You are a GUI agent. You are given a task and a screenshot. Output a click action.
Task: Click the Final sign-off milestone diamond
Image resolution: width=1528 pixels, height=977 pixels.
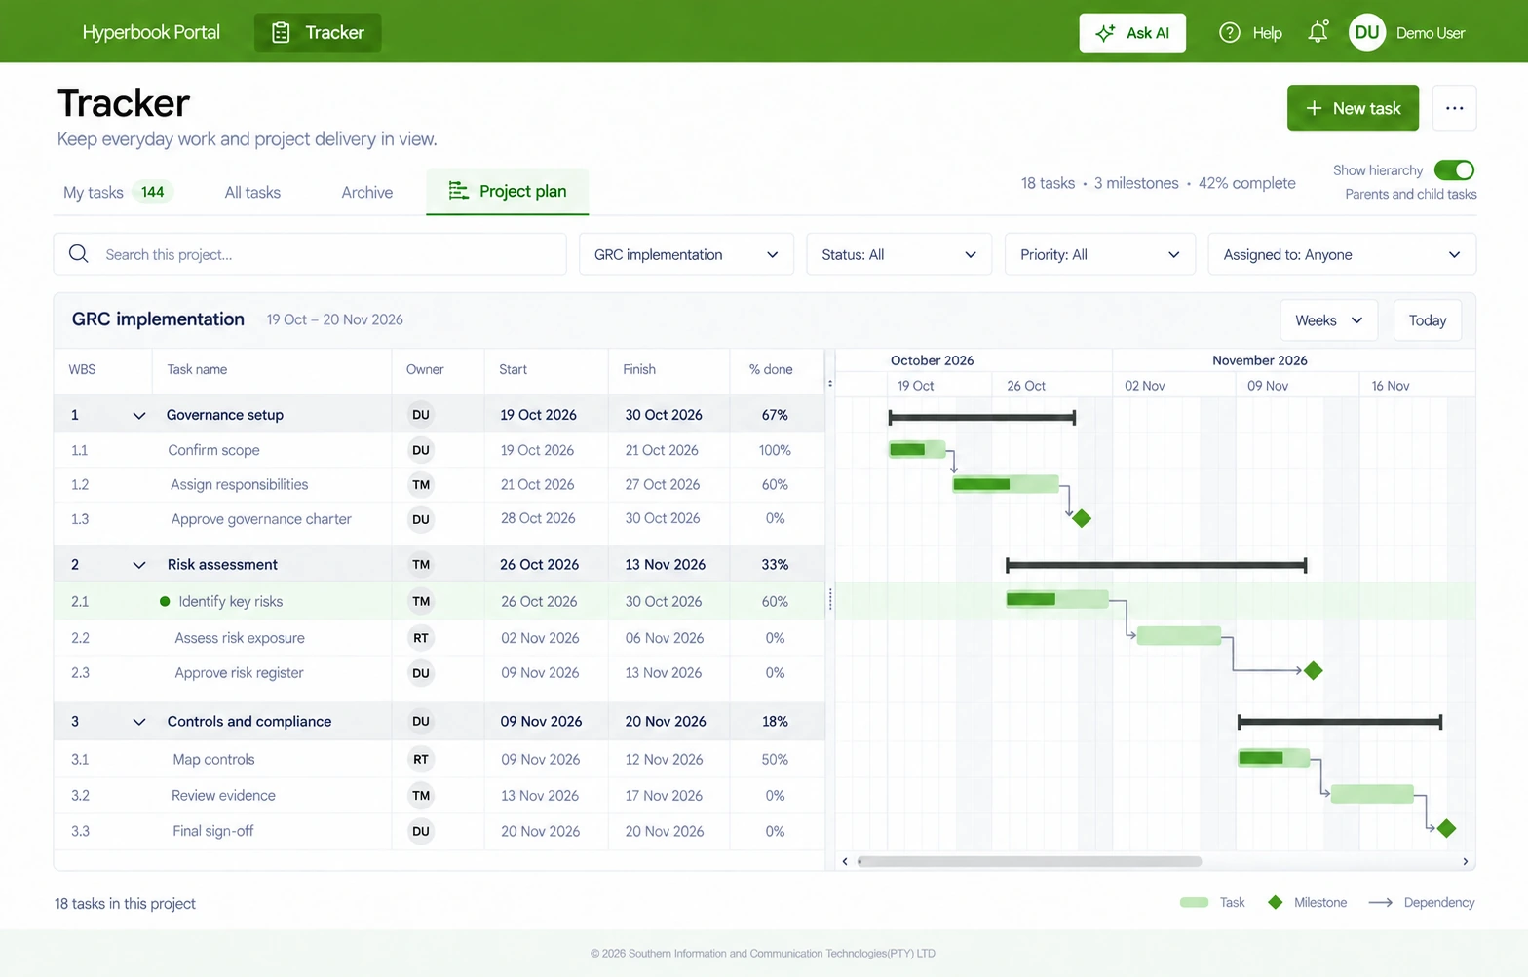1446,828
